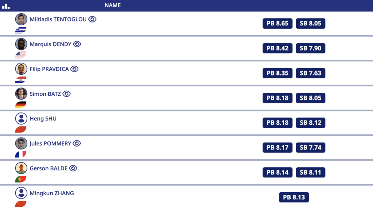The image size is (373, 209).
Task: Click the eye icon next to Simon BATZ
Action: tap(66, 94)
